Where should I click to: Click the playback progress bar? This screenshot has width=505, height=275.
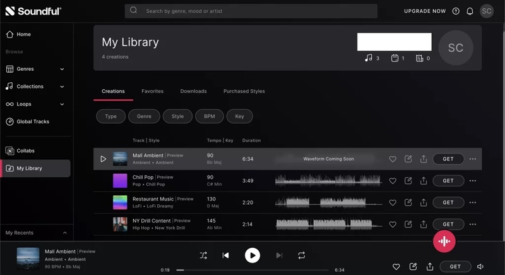(x=252, y=270)
